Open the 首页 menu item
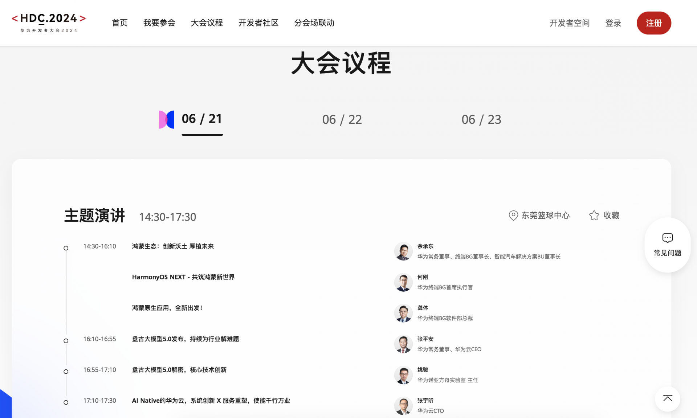697x418 pixels. [x=119, y=23]
